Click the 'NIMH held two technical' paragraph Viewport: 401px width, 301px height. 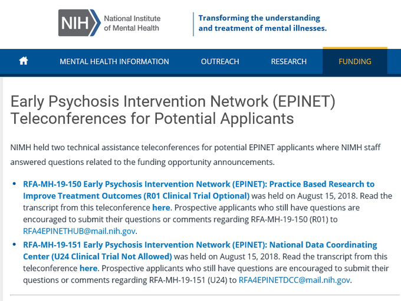click(x=195, y=155)
